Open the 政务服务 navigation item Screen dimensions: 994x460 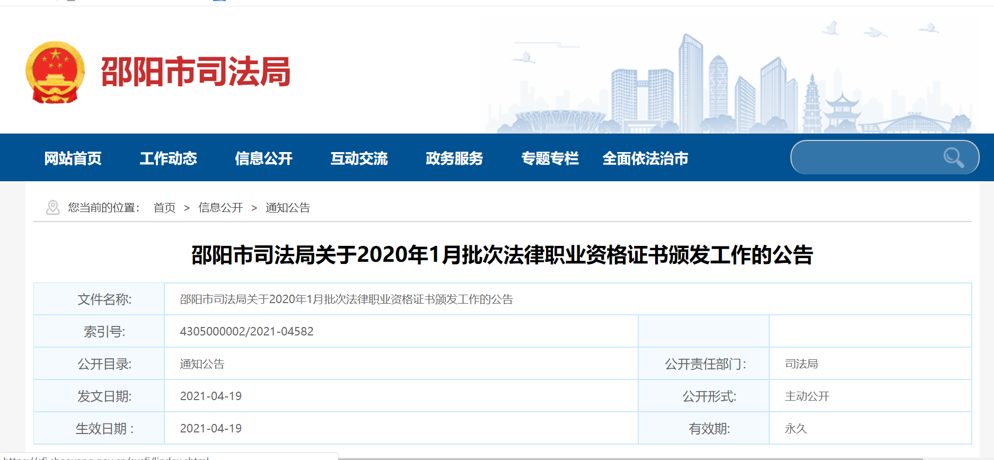pos(454,158)
